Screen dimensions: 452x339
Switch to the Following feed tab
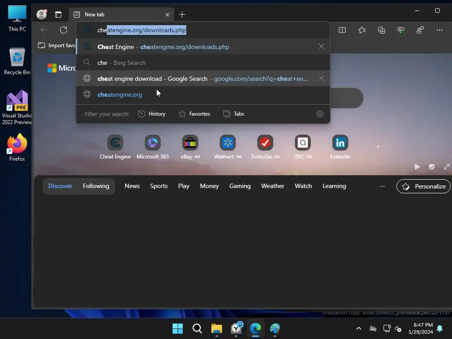click(x=96, y=186)
